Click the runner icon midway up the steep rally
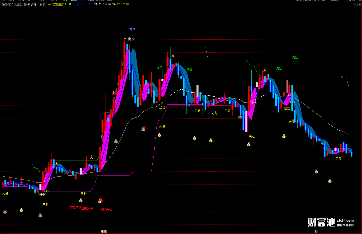The width and height of the screenshot is (362, 234). point(113,93)
